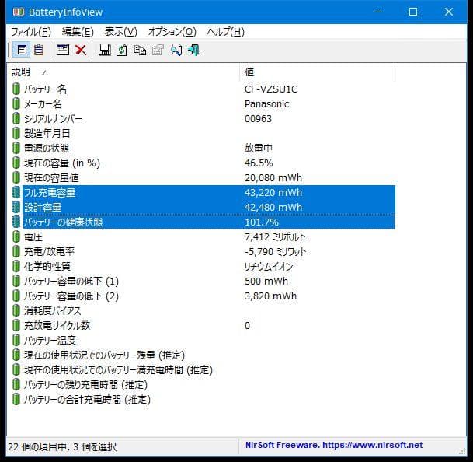
Task: Select the 消耗度バイアス row
Action: pyautogui.click(x=203, y=311)
